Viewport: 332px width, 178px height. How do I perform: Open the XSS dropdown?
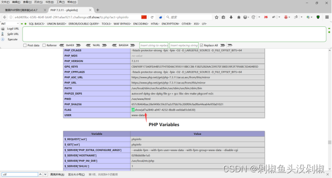(x=197, y=24)
